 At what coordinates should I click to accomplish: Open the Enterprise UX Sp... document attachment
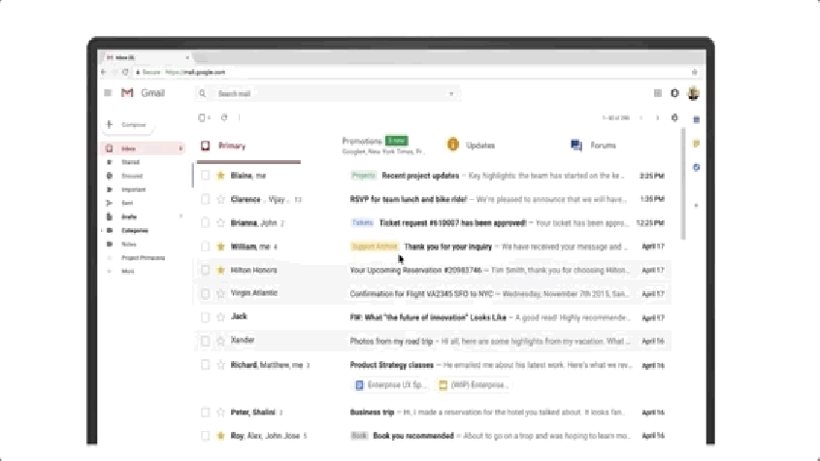click(389, 385)
